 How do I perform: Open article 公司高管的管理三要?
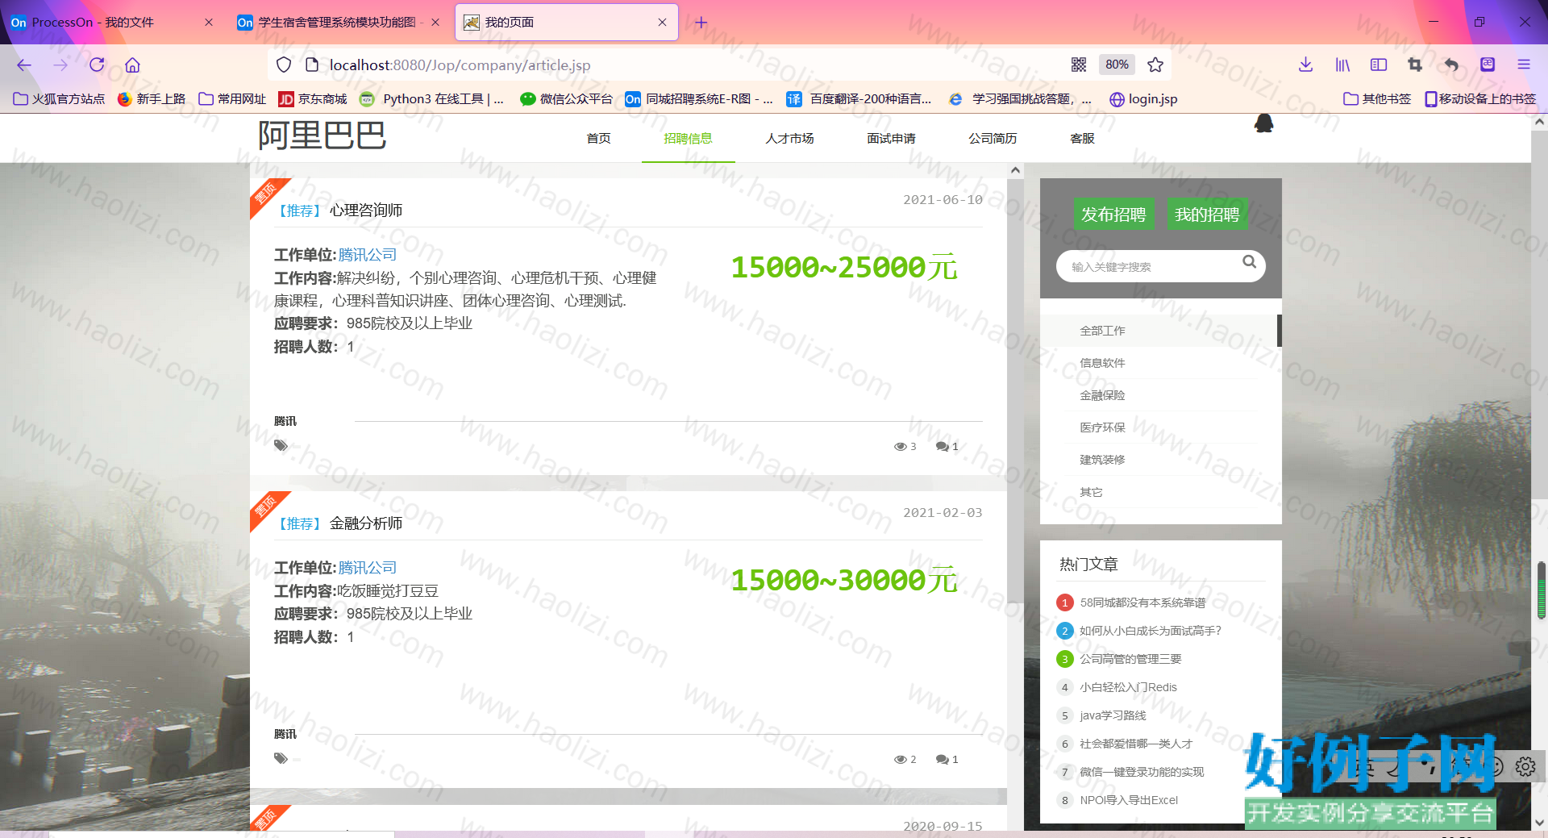pos(1130,659)
